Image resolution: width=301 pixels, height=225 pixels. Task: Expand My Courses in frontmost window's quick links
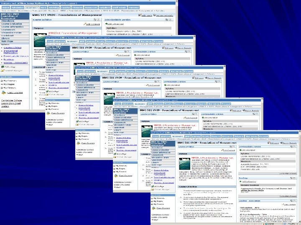152,198
